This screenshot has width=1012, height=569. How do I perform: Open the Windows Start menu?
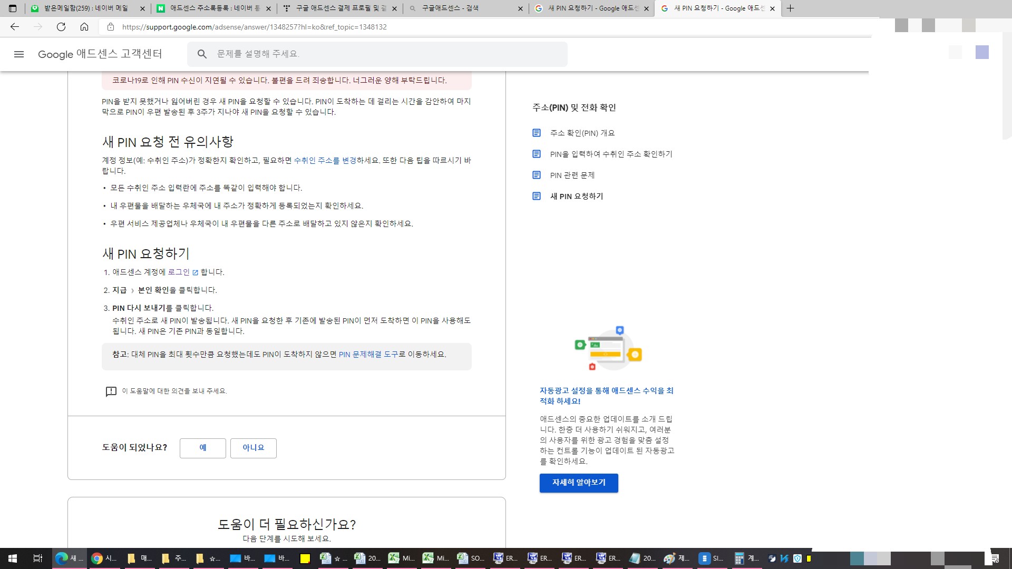(x=13, y=558)
